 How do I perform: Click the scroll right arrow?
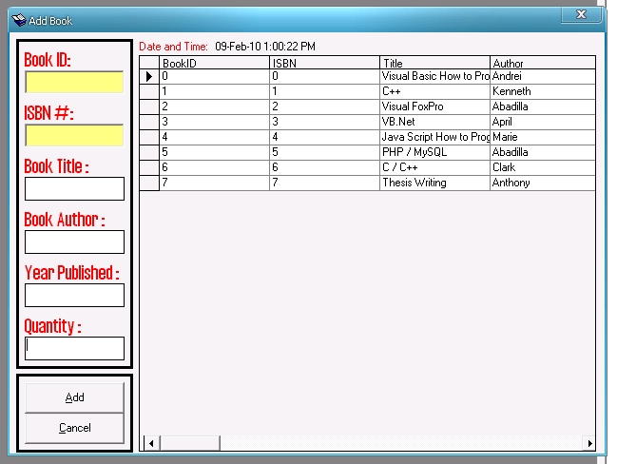[x=589, y=443]
